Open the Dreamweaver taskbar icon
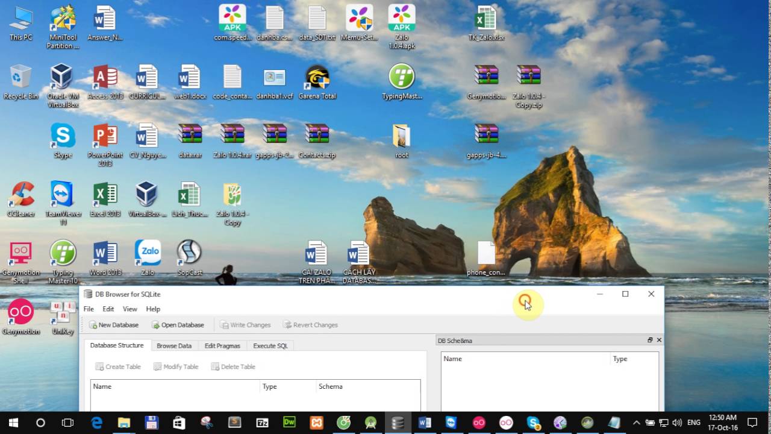Viewport: 771px width, 434px height. pyautogui.click(x=289, y=423)
